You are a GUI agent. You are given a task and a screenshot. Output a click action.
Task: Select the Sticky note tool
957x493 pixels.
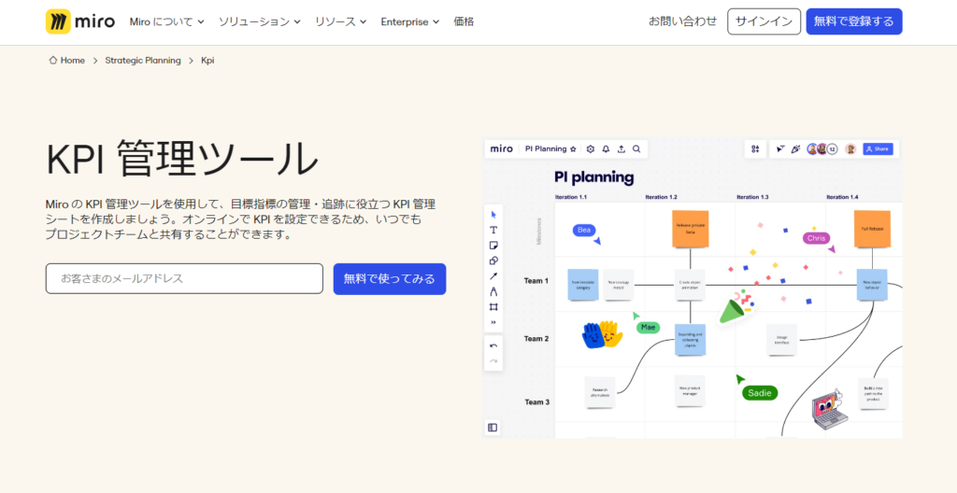(x=493, y=246)
